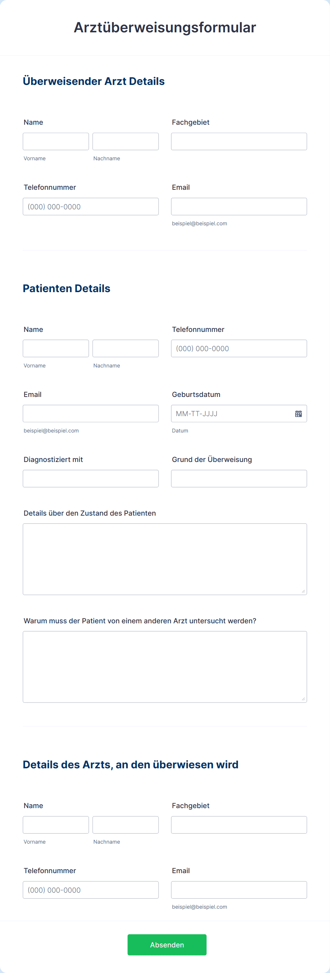Click the Grund der Überweisung field
330x973 pixels.
(239, 479)
